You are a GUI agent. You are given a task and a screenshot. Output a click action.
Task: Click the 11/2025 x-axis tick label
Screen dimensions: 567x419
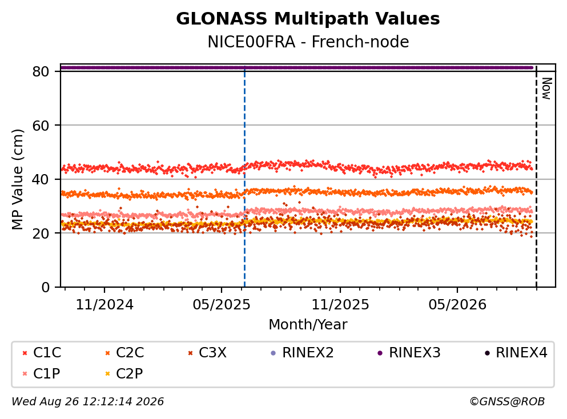pyautogui.click(x=340, y=305)
